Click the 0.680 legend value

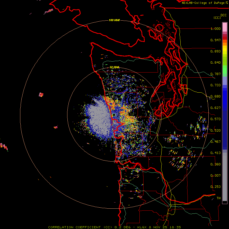[x=216, y=96]
